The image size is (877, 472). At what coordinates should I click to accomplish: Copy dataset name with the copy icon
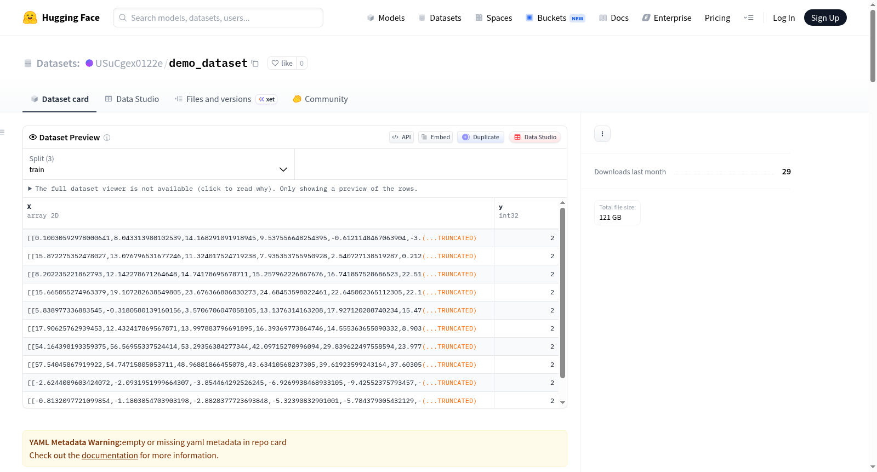(x=255, y=63)
